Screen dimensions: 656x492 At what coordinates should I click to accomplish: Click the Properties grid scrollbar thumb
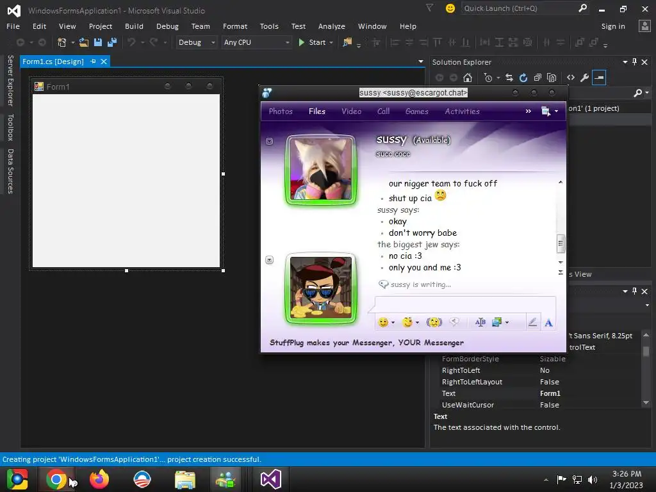point(646,352)
